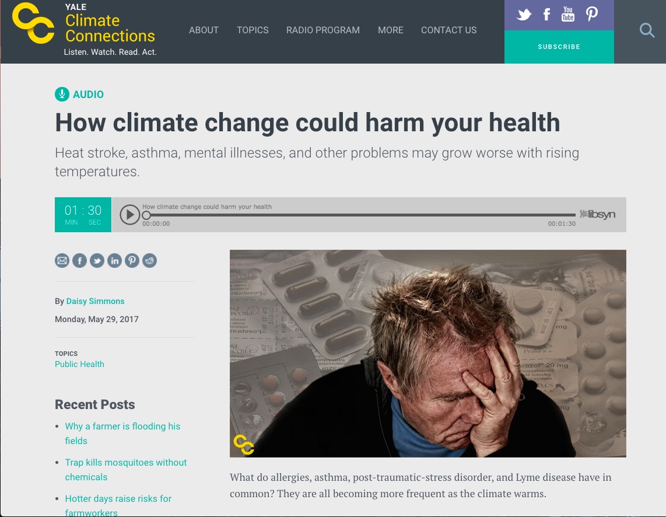Expand the MORE menu

(390, 30)
